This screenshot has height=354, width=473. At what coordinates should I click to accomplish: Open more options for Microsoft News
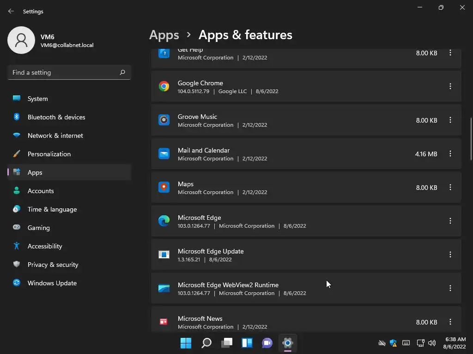450,322
